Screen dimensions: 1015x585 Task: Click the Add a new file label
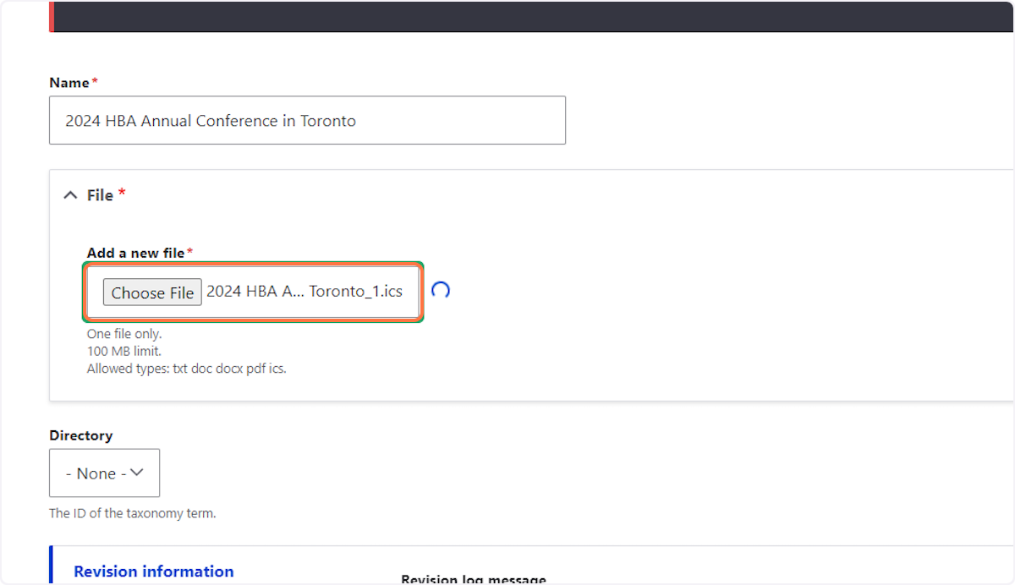pyautogui.click(x=136, y=253)
